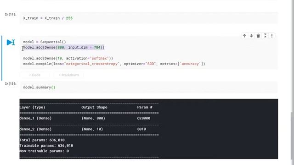
Task: Delete the cell using trash icon
Action: (x=258, y=36)
